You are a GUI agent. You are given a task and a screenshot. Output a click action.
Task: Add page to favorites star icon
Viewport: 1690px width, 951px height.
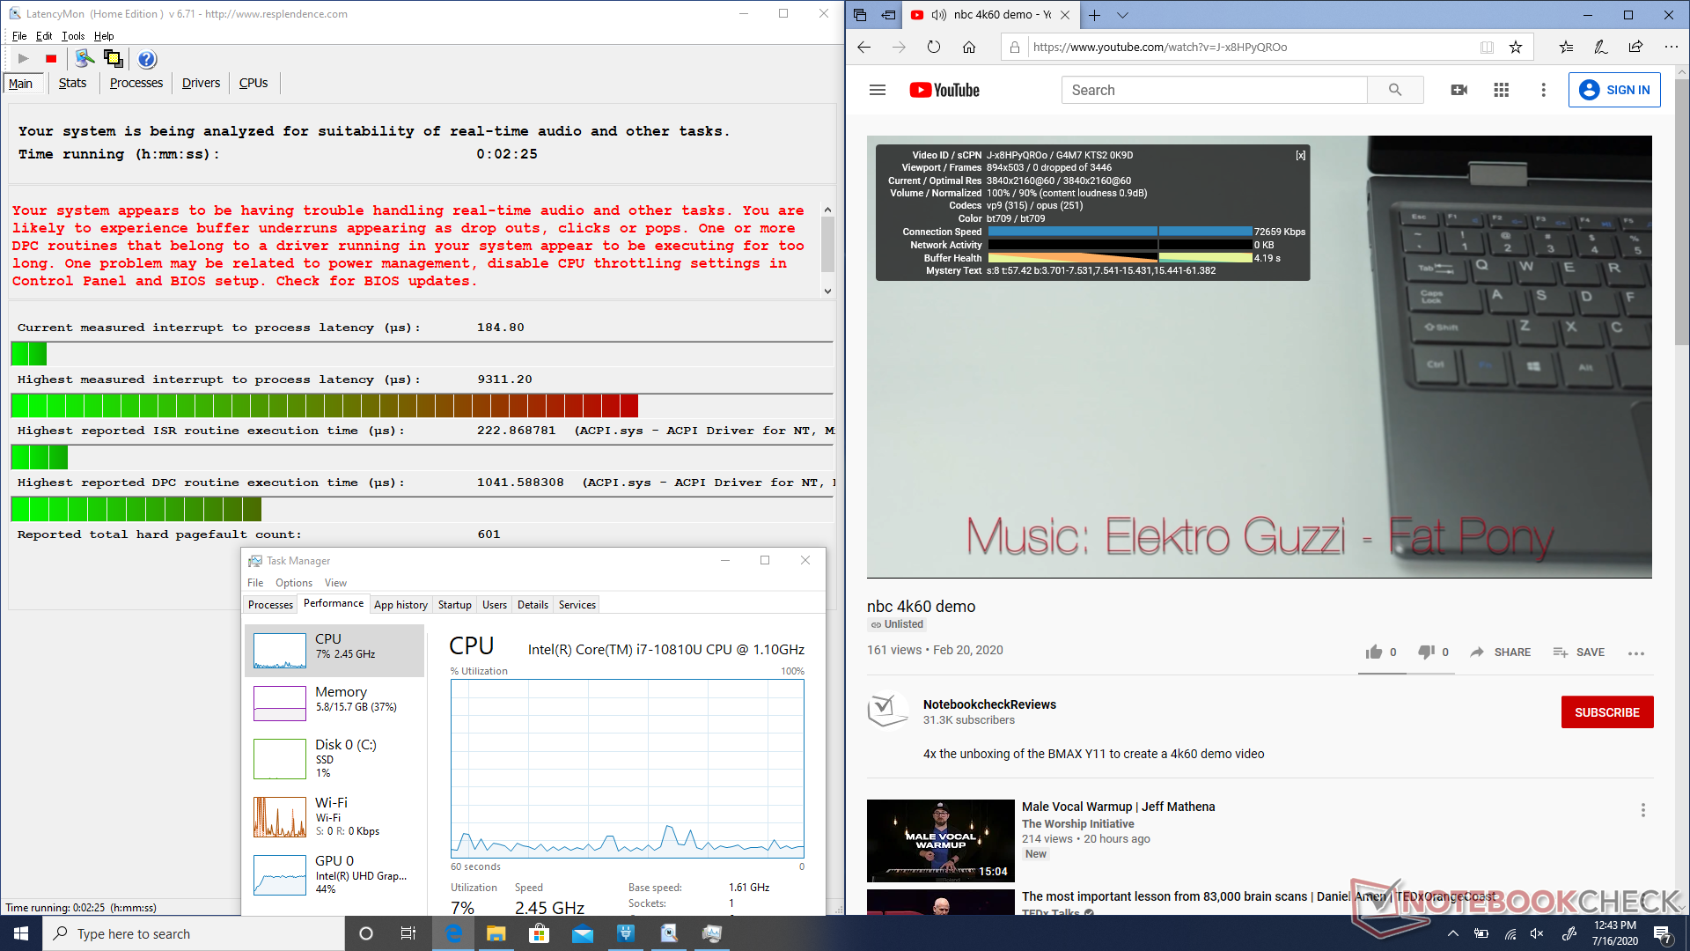1516,47
